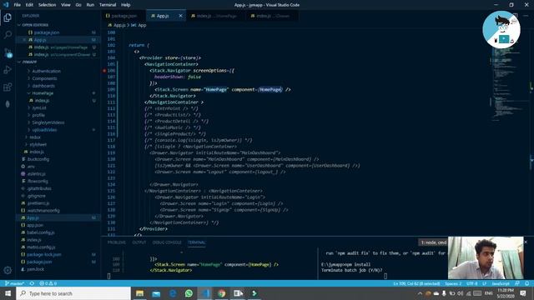The height and width of the screenshot is (300, 534).
Task: Collapse the HomePage folder
Action: (43, 93)
